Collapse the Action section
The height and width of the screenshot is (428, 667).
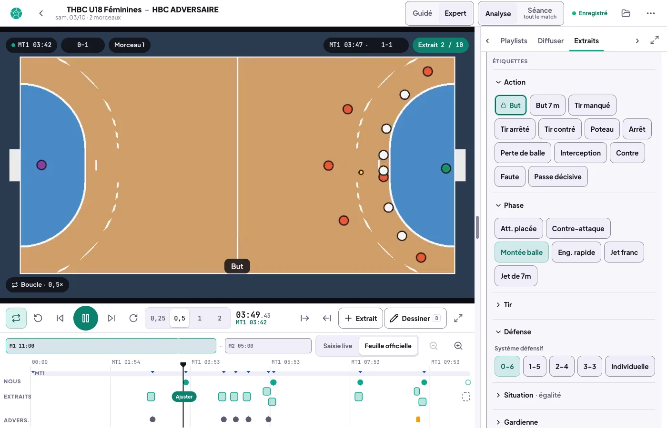pyautogui.click(x=511, y=82)
